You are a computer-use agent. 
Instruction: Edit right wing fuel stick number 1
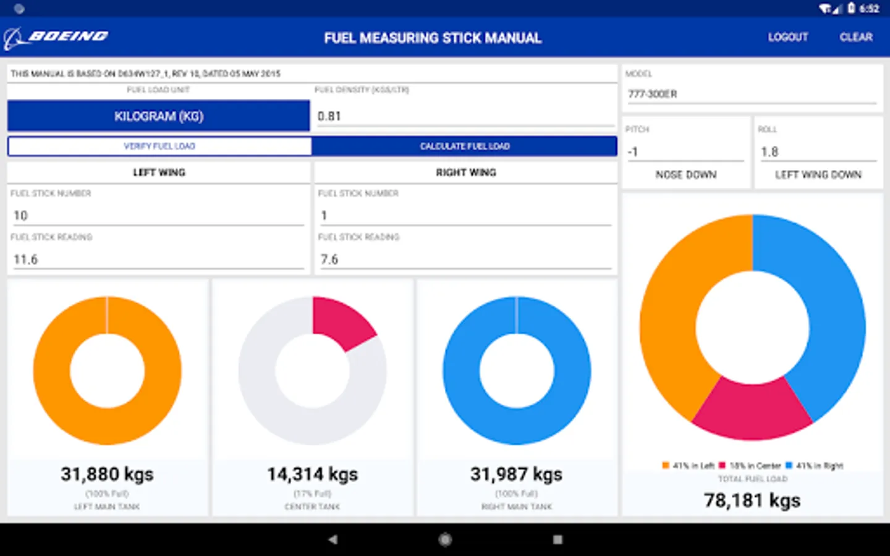point(465,216)
